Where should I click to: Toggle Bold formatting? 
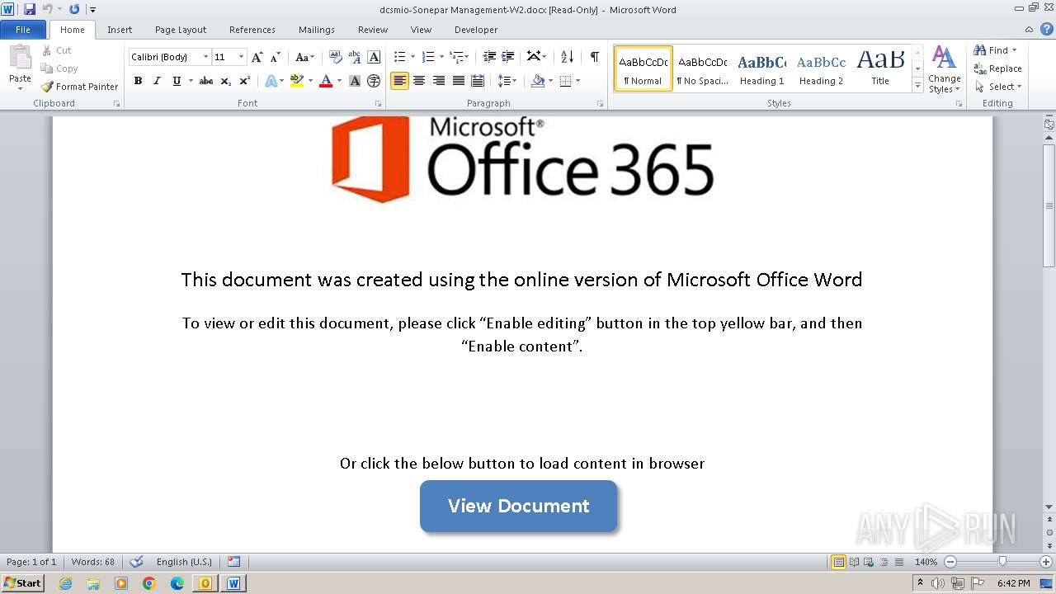(138, 81)
